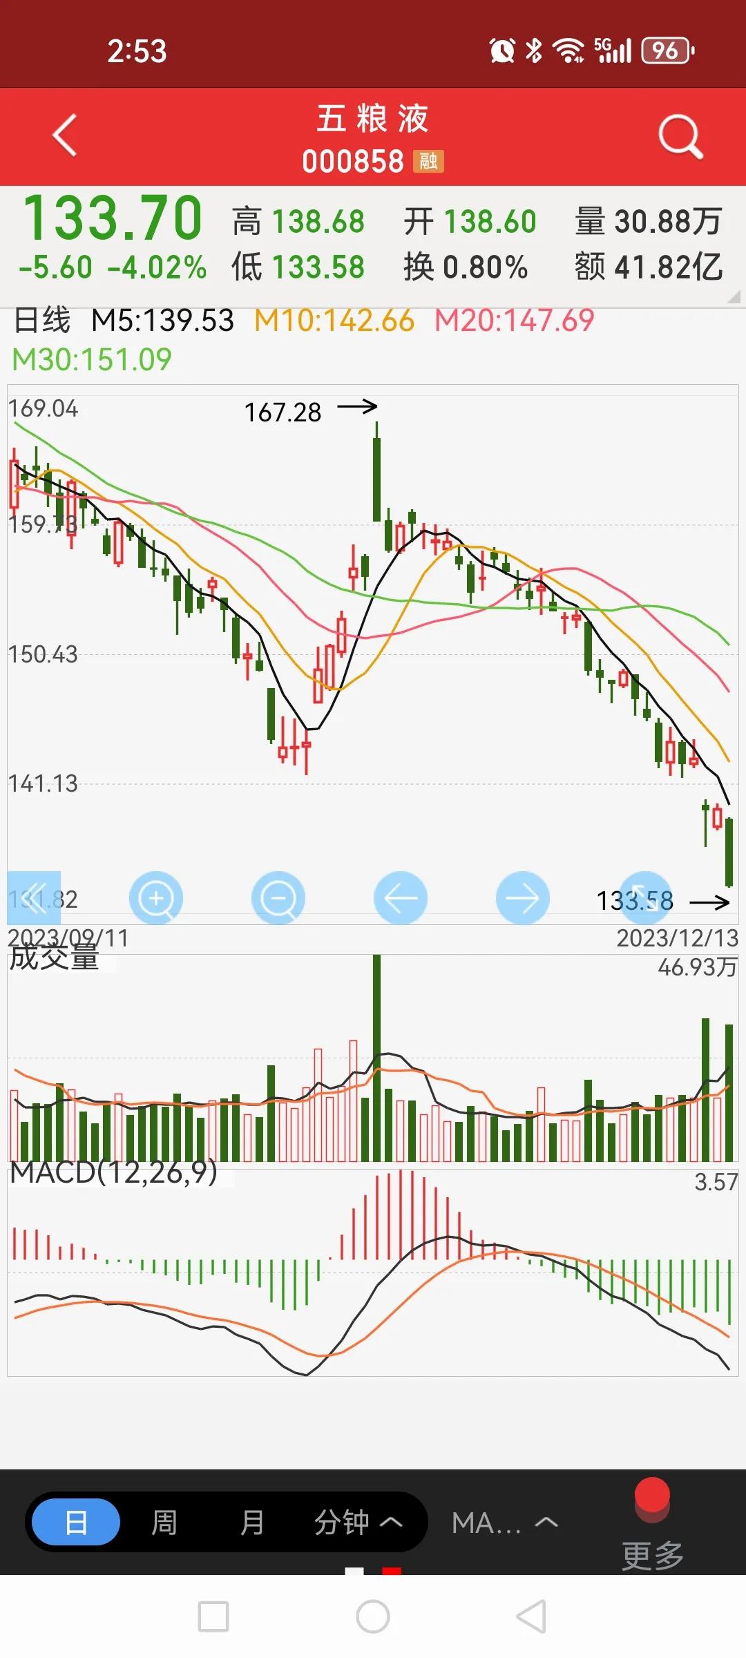
Task: Open fullscreen chart expand icon
Action: coord(645,898)
